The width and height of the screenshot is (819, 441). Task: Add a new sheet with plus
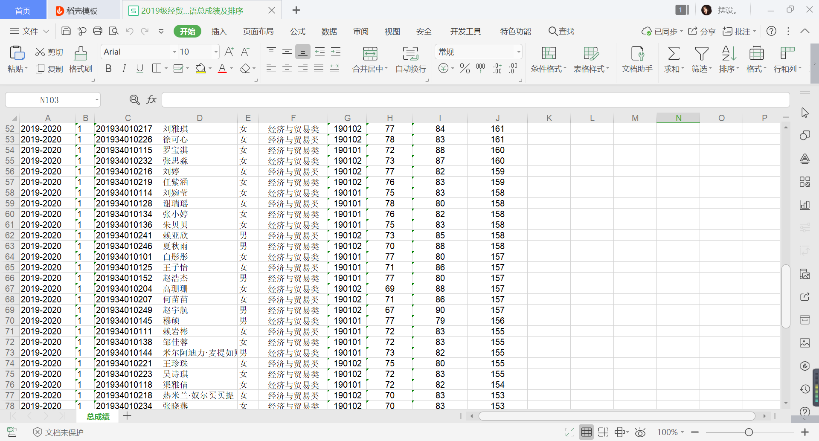(127, 416)
